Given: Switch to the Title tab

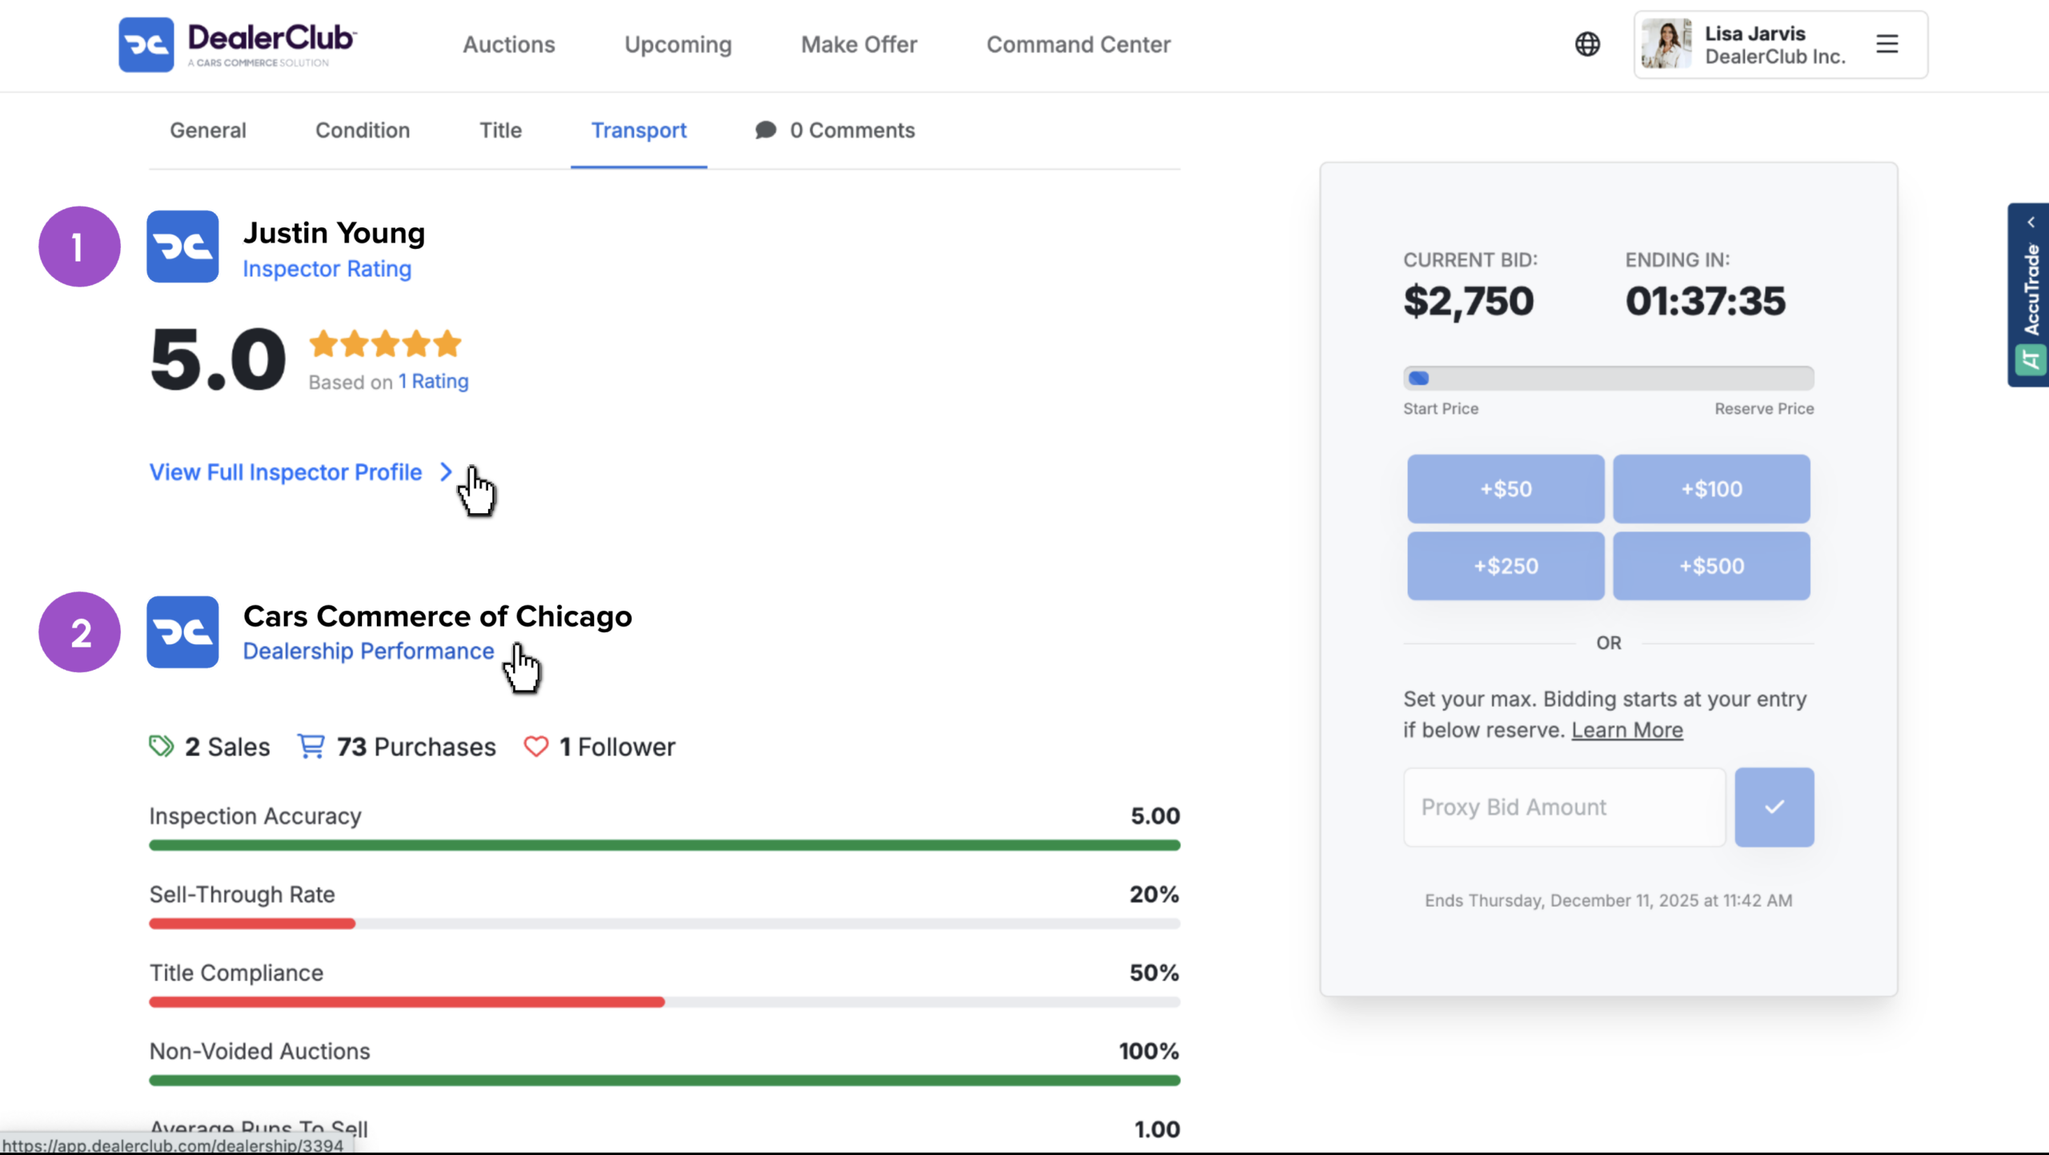Looking at the screenshot, I should 500,130.
